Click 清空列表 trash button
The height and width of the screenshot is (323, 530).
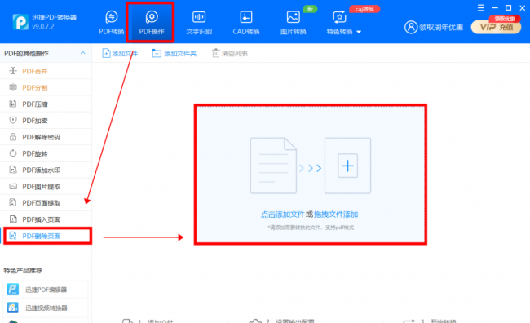(230, 54)
